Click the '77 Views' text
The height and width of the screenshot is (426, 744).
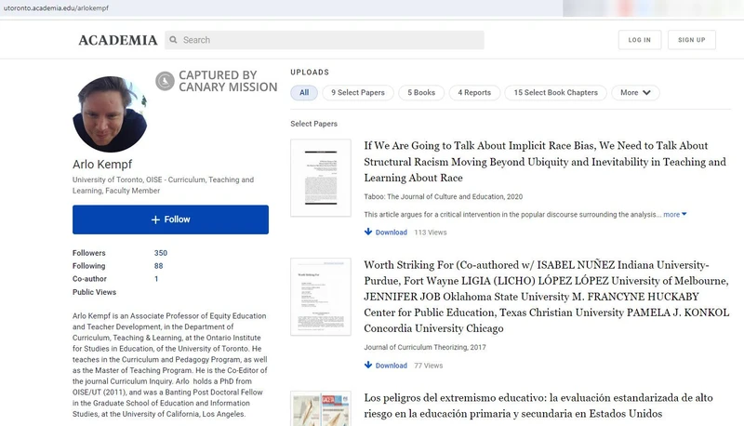(x=428, y=366)
